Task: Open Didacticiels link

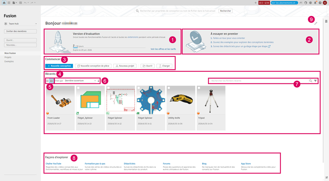Action: tap(129, 164)
